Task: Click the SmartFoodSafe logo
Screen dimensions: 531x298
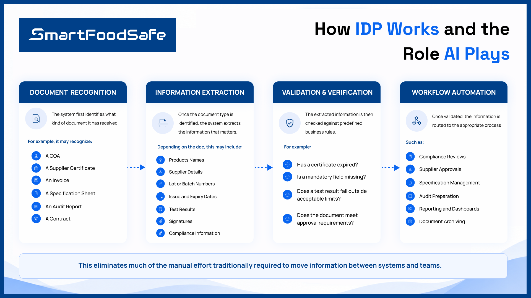Action: click(x=97, y=35)
